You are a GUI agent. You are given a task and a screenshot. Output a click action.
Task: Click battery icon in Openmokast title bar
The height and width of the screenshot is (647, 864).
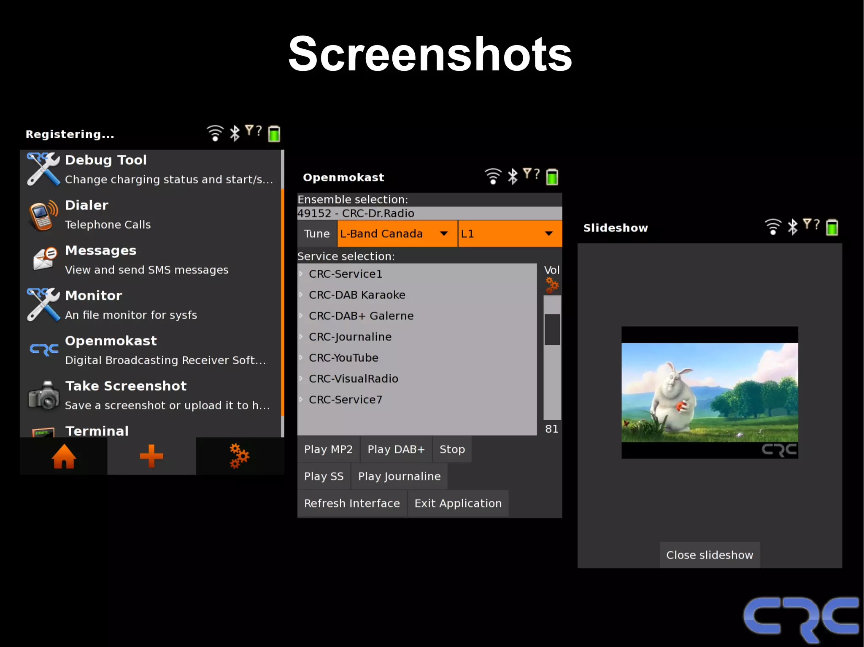pos(552,176)
